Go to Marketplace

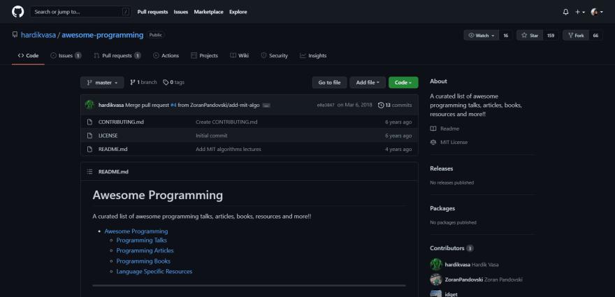point(209,12)
